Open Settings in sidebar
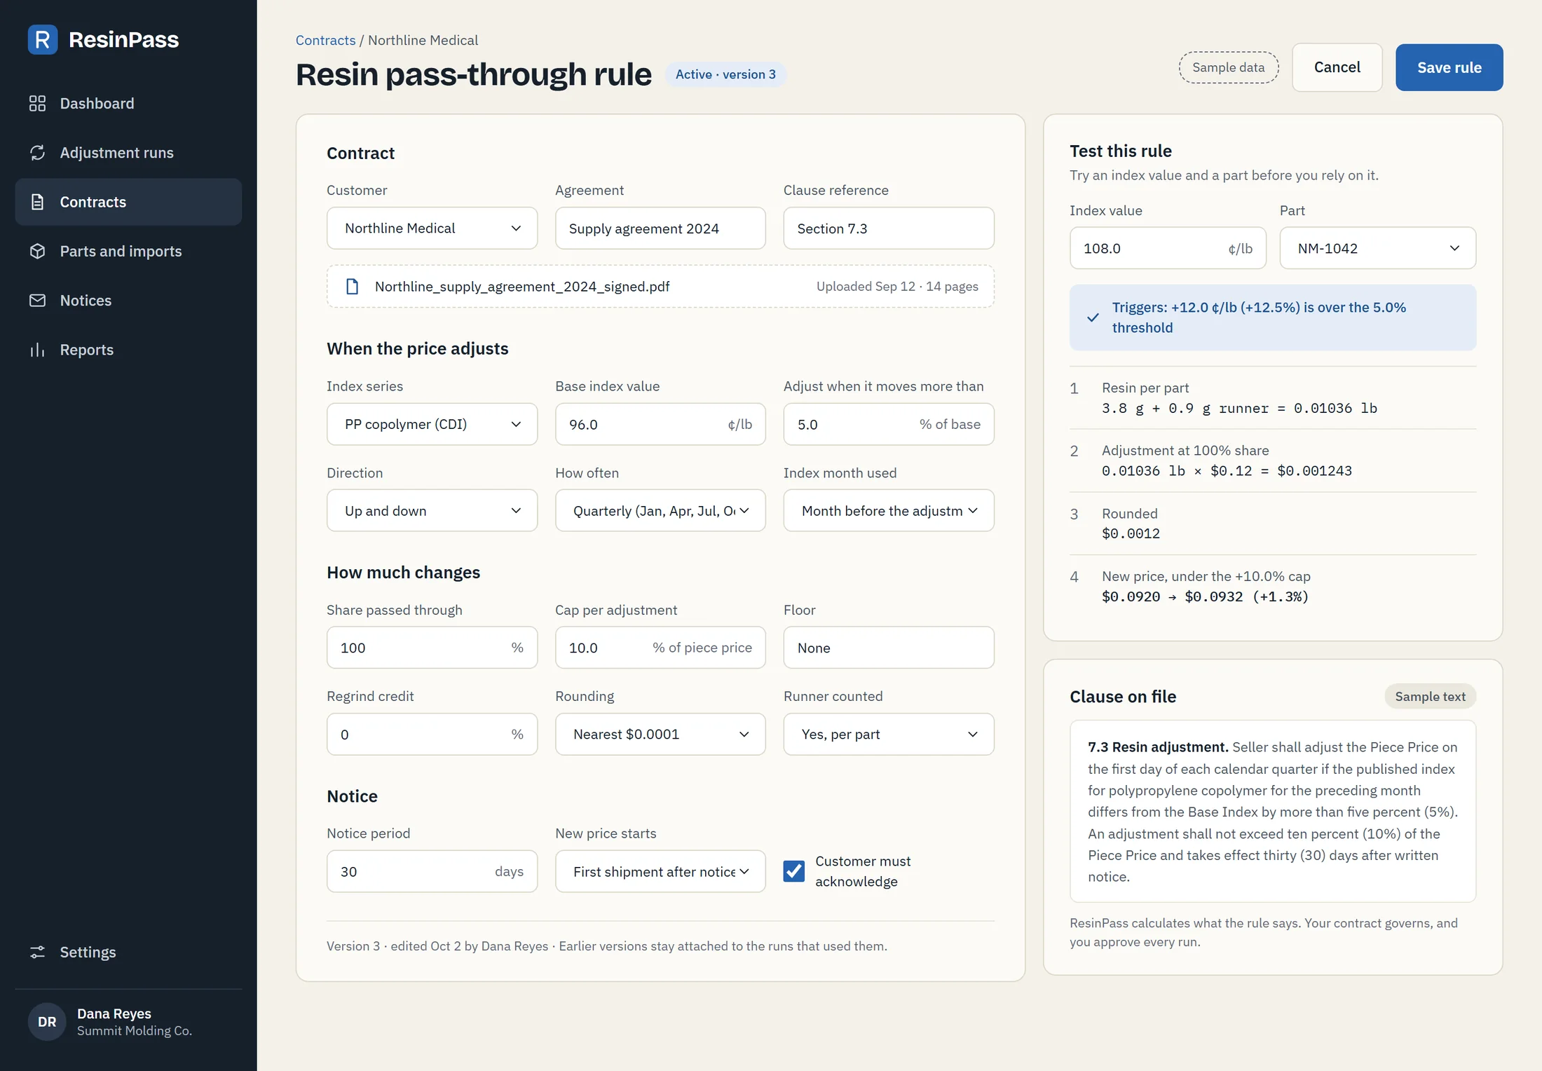Viewport: 1542px width, 1071px height. point(128,952)
